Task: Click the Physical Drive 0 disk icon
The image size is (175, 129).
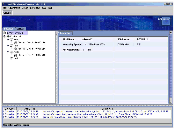Action: click(x=16, y=43)
